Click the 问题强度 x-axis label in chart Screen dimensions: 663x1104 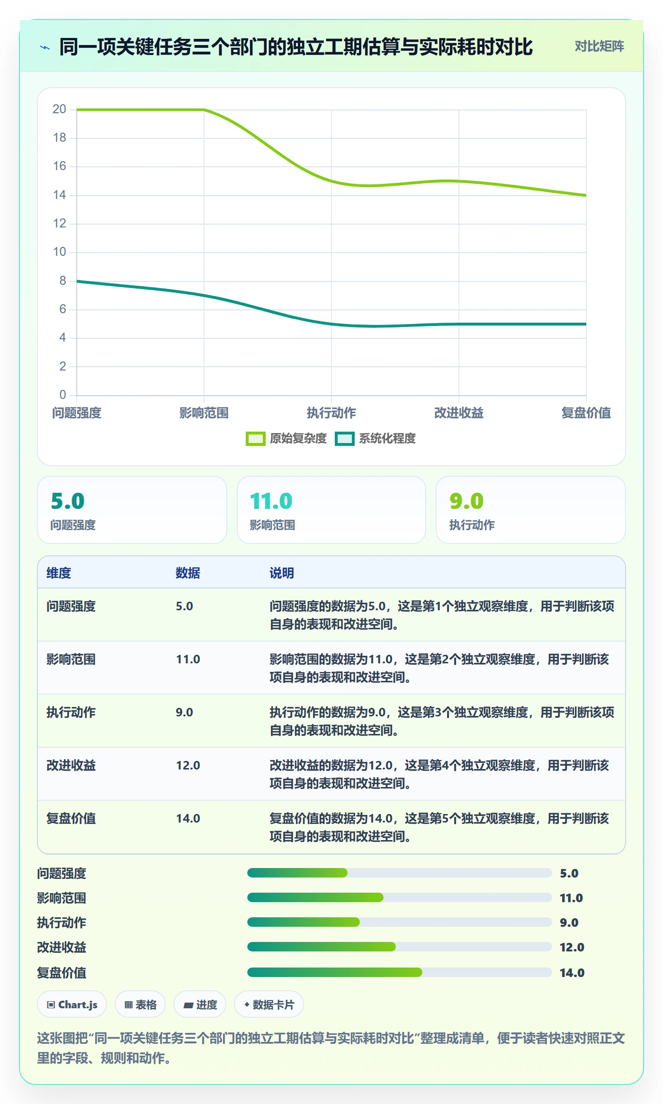click(77, 413)
